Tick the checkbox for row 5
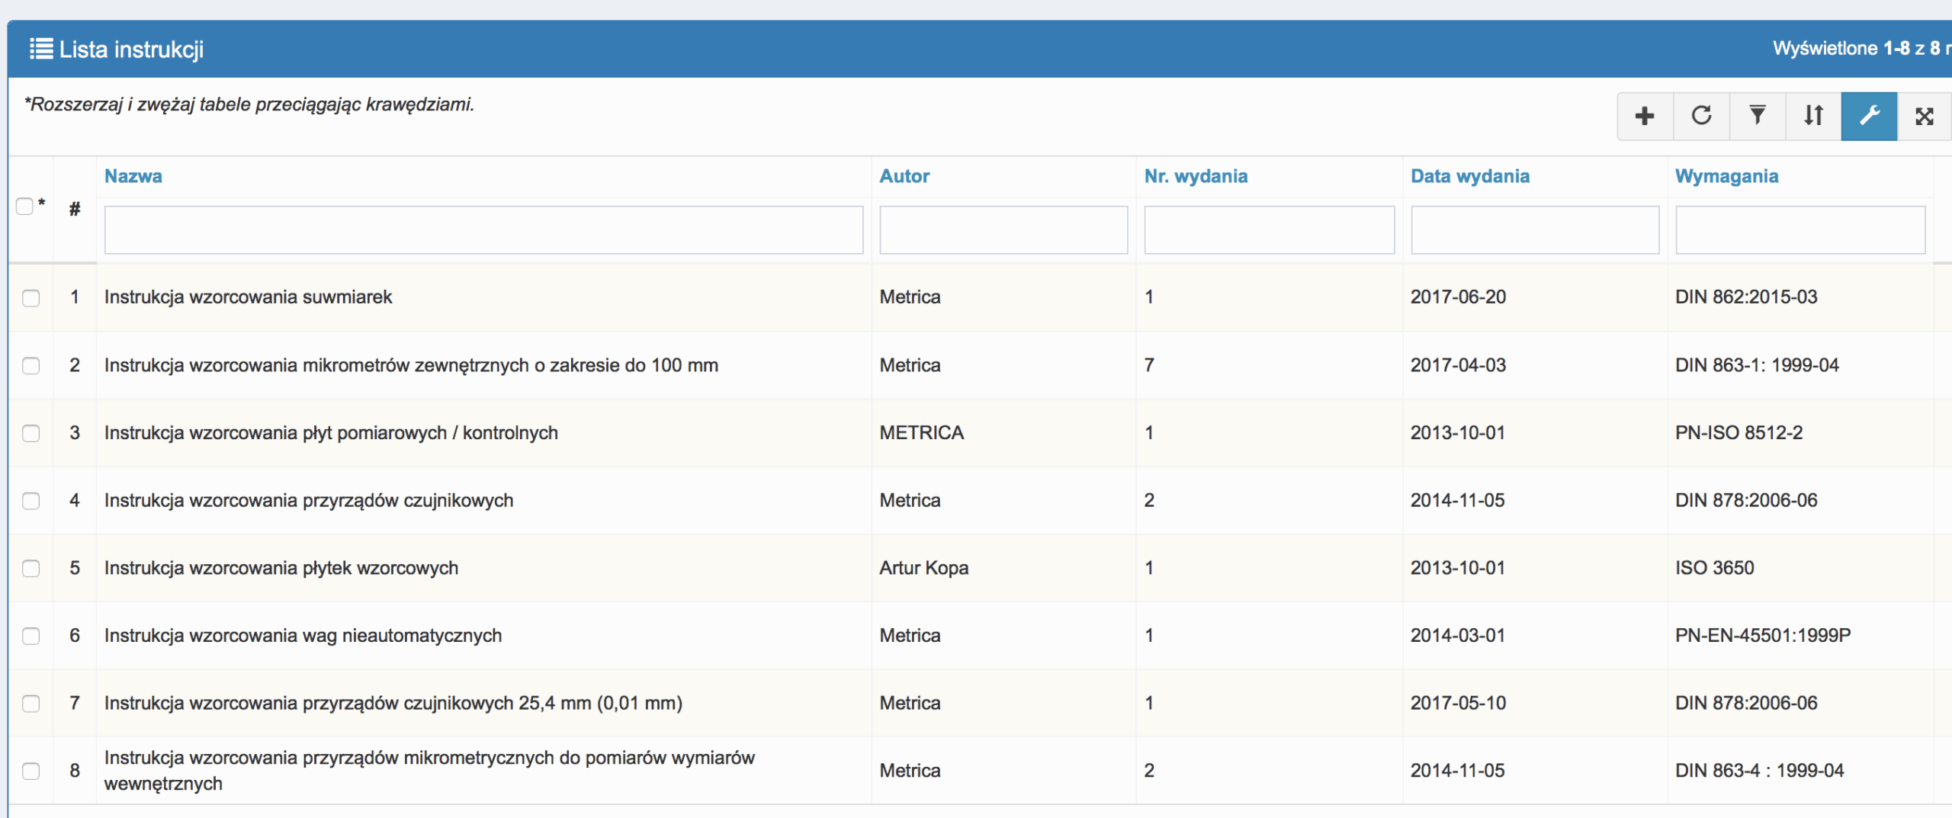This screenshot has height=818, width=1952. [31, 569]
